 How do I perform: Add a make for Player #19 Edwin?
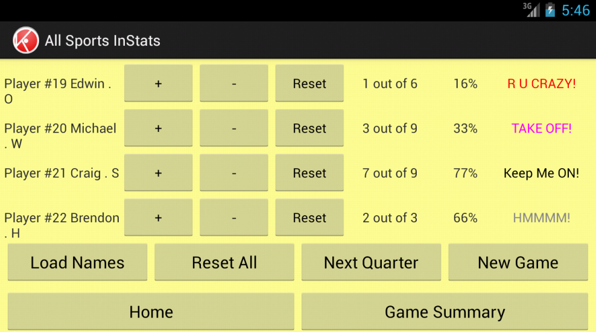(158, 83)
